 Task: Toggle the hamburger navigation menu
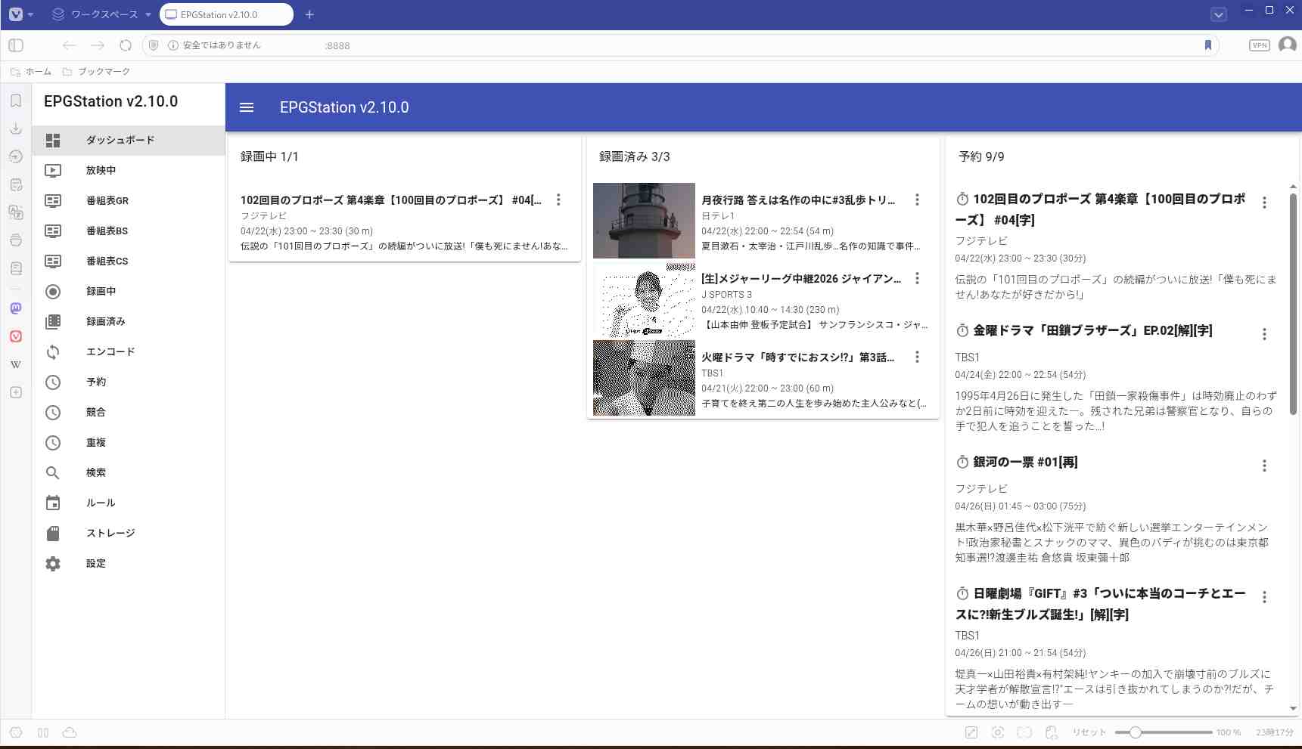(x=247, y=107)
